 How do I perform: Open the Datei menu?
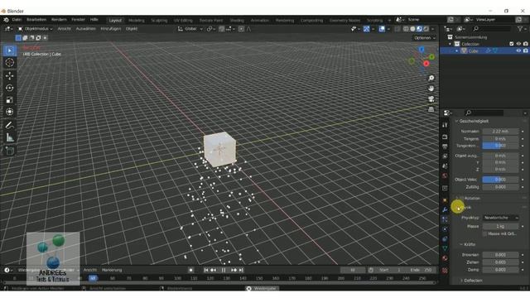(17, 20)
